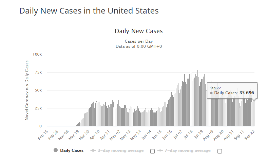Toggle the Daily Cases series label
Screen dimensions: 267x165
pyautogui.click(x=72, y=150)
